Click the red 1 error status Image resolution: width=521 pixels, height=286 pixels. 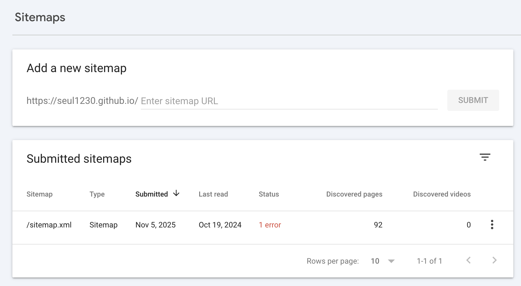click(270, 225)
